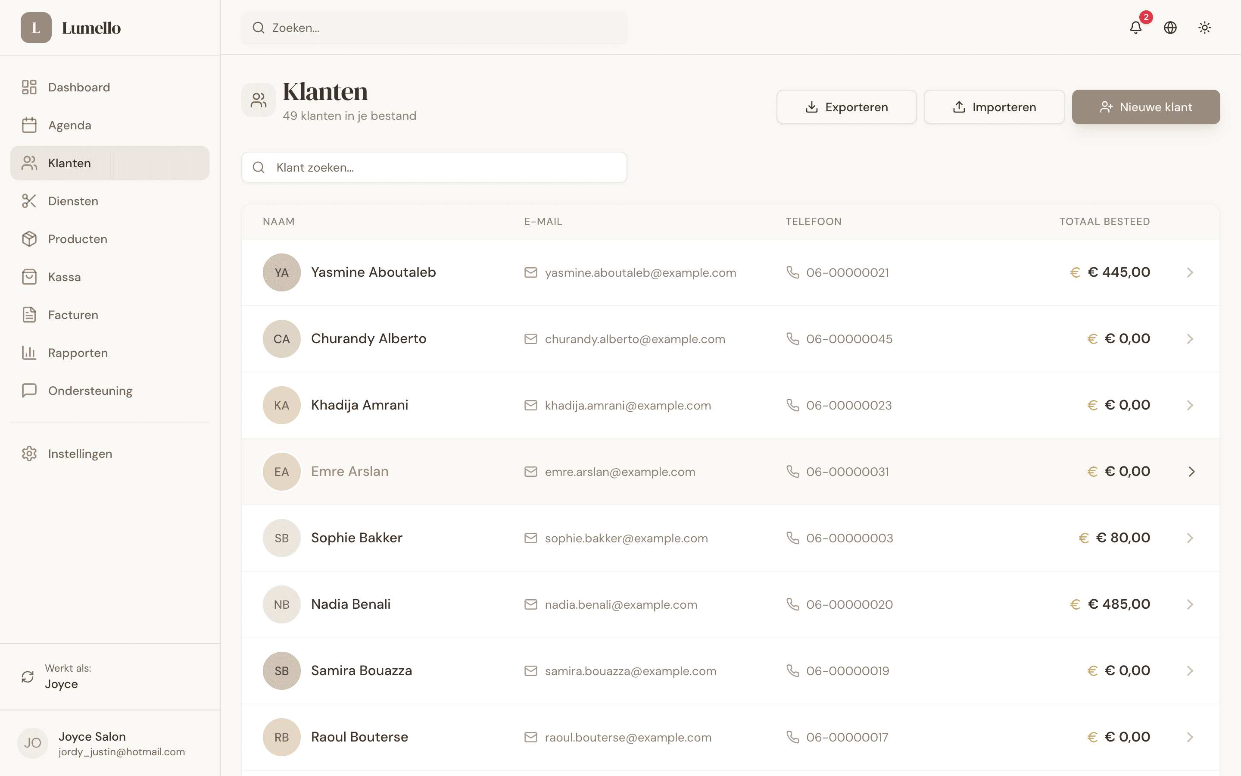The height and width of the screenshot is (776, 1241).
Task: Click the KA avatar of Khadija Amrani
Action: pyautogui.click(x=281, y=405)
